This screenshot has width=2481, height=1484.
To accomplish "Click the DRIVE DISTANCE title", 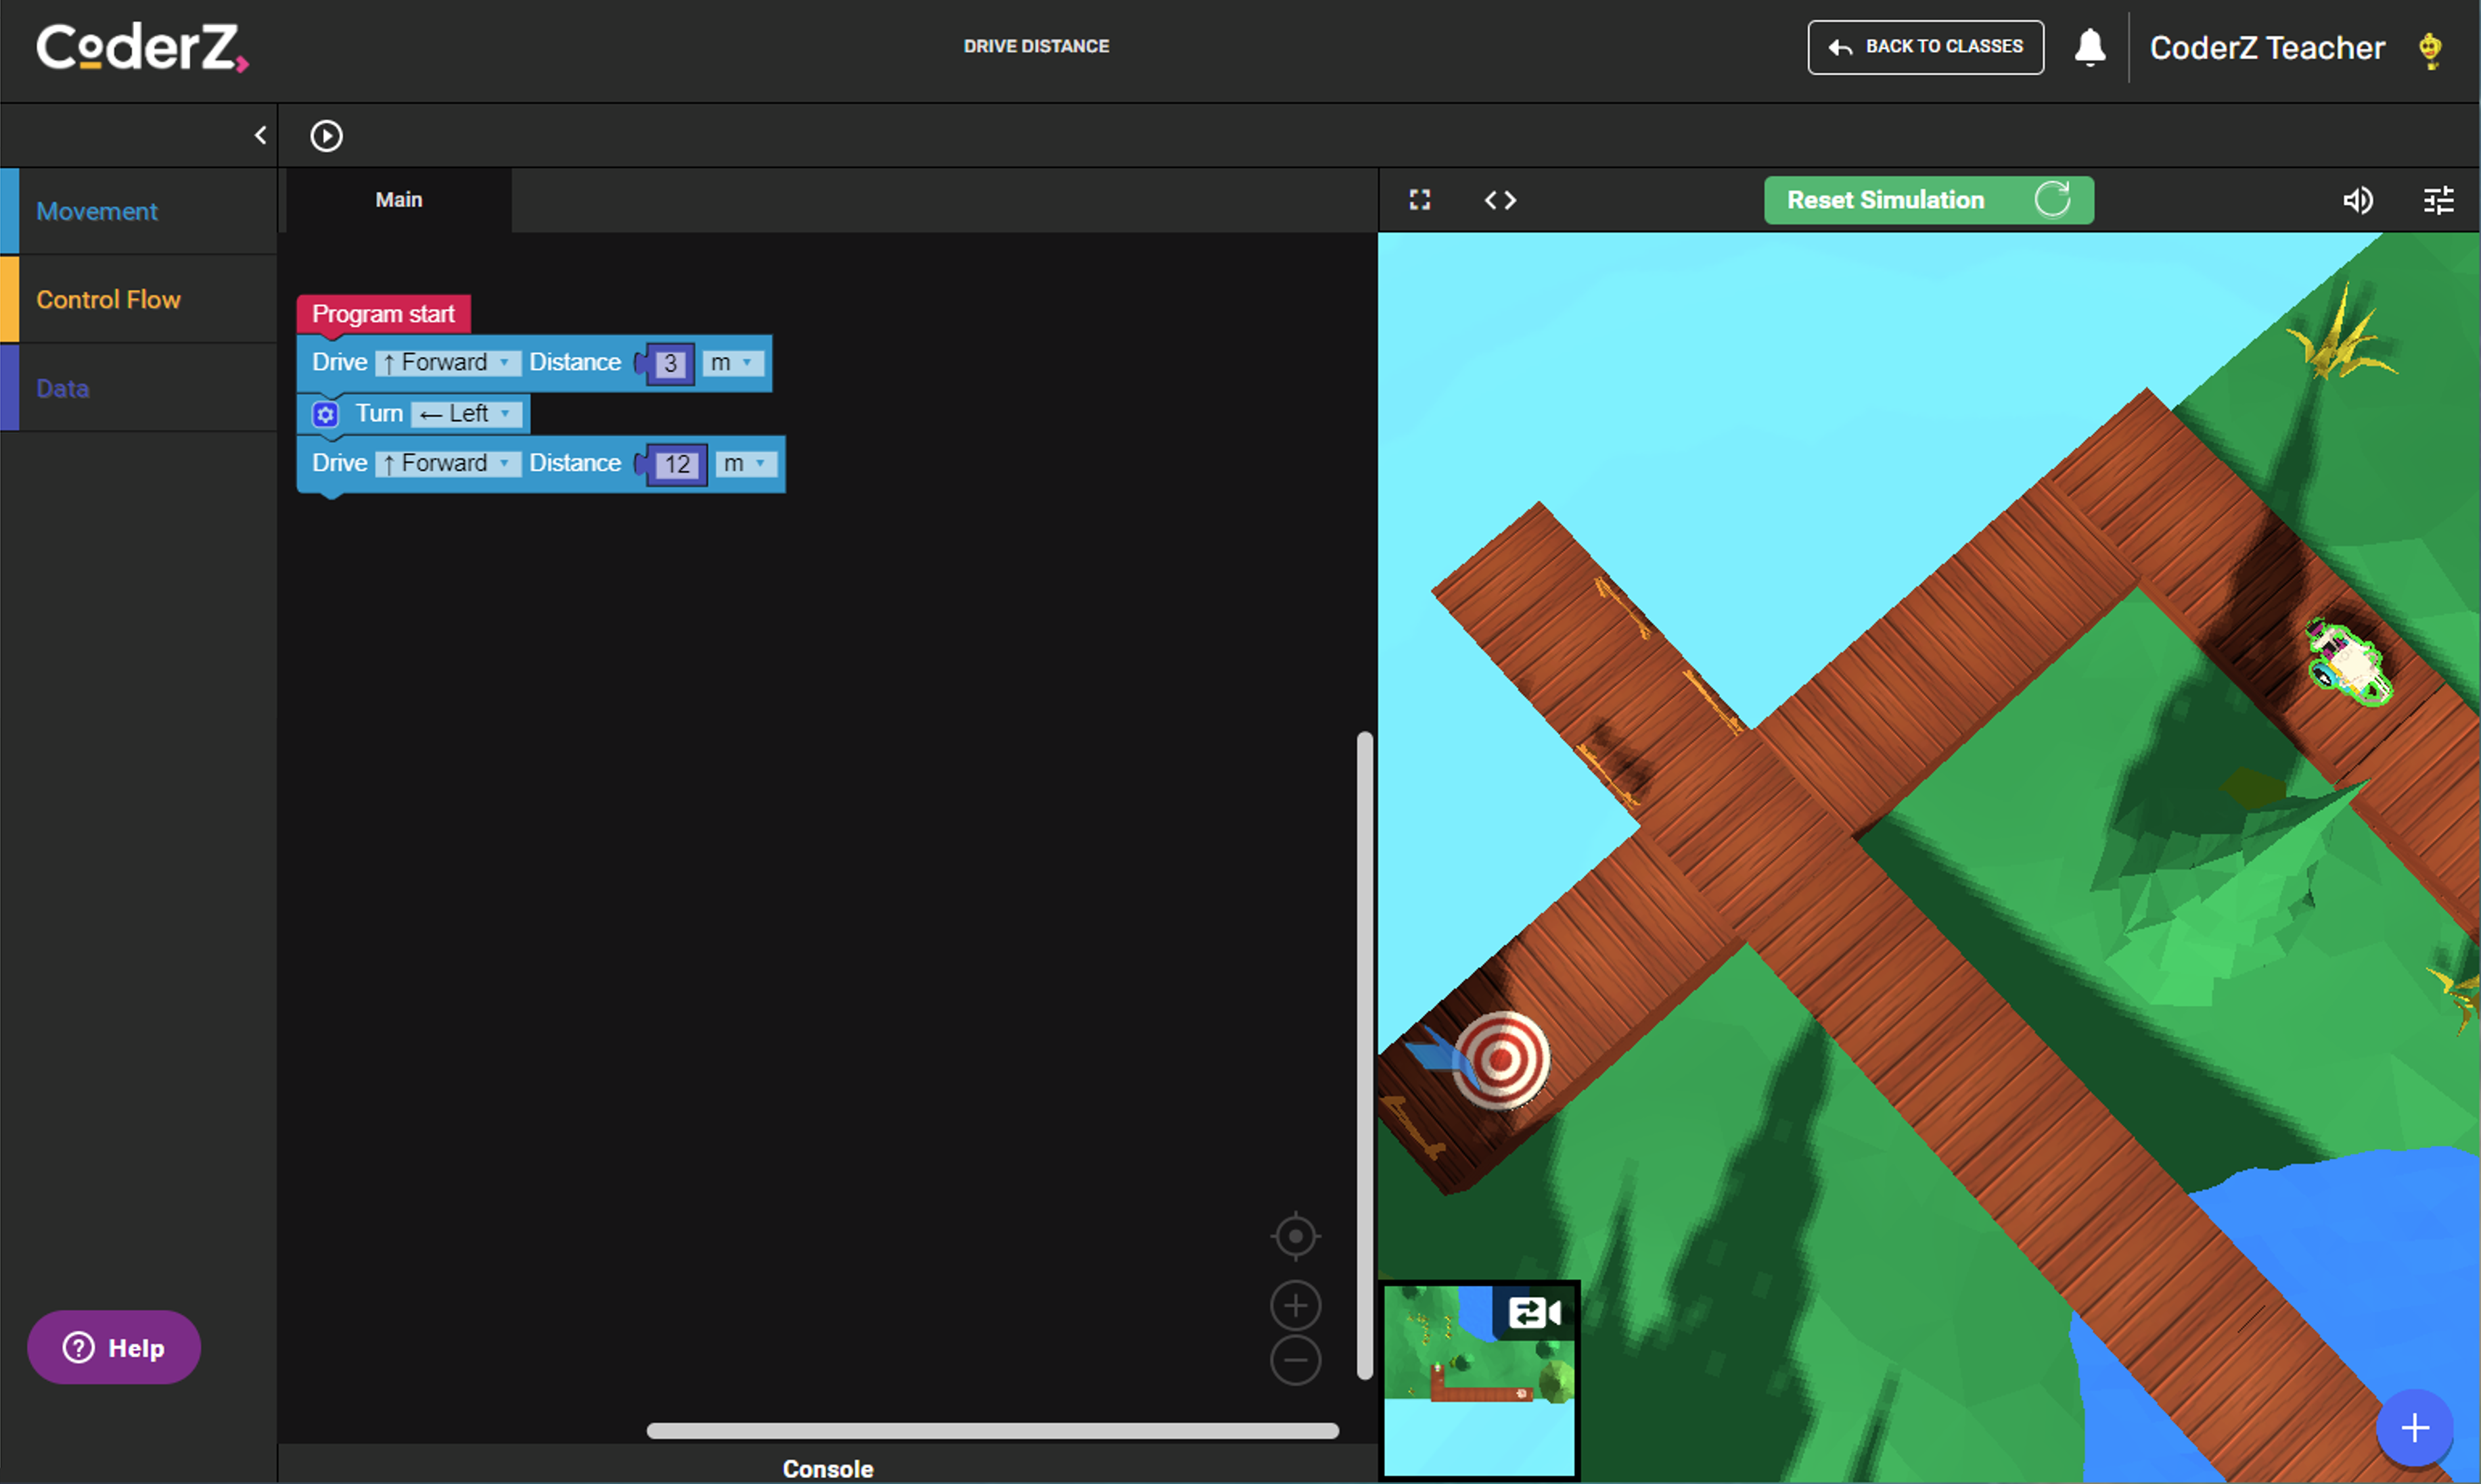I will coord(1037,46).
